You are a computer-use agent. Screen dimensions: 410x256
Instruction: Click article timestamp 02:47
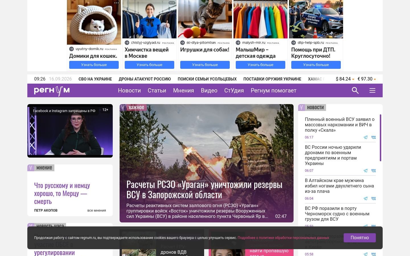[281, 216]
